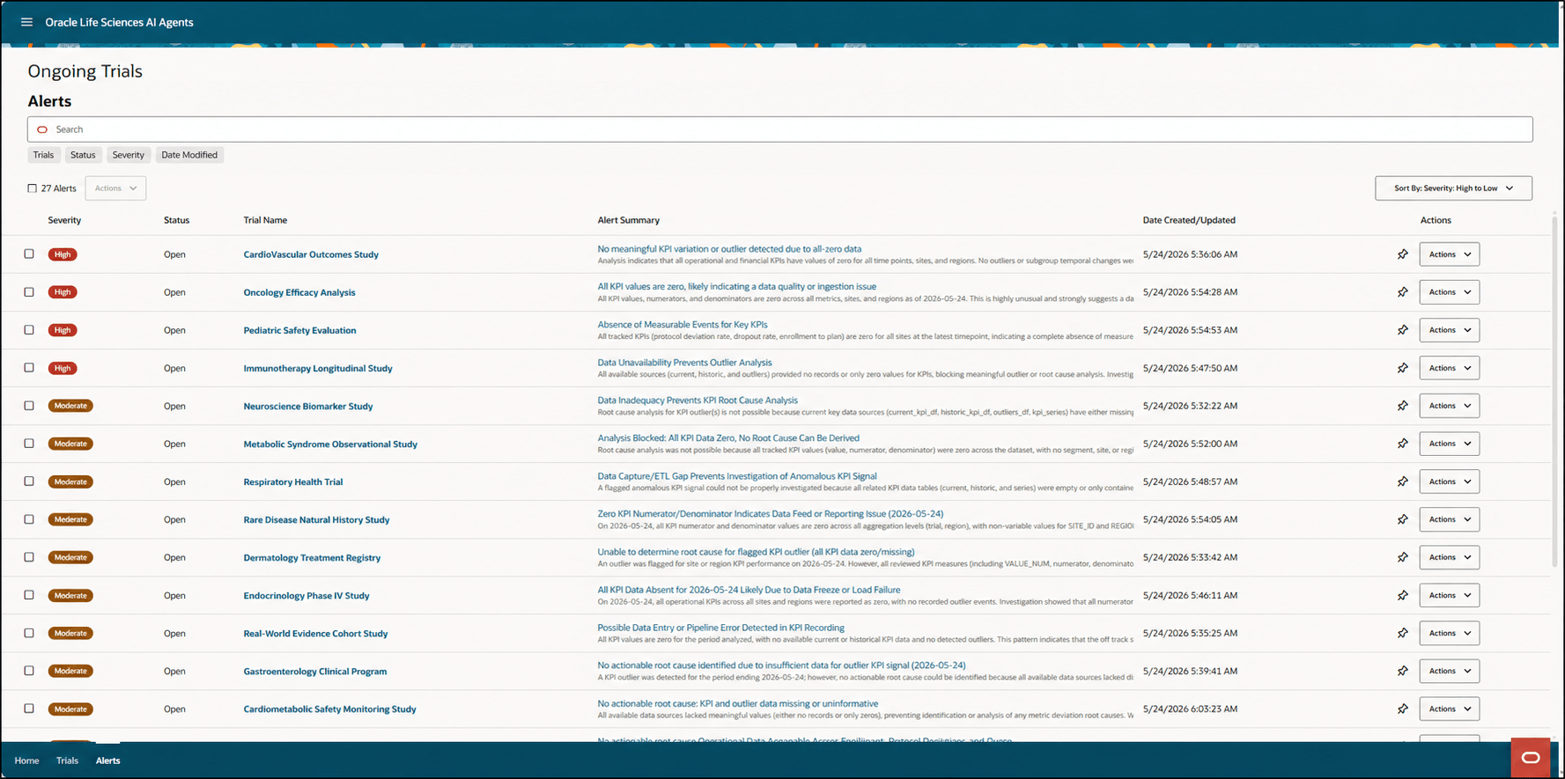Switch to the Trials footer tab
Viewport: 1565px width, 779px height.
tap(67, 761)
